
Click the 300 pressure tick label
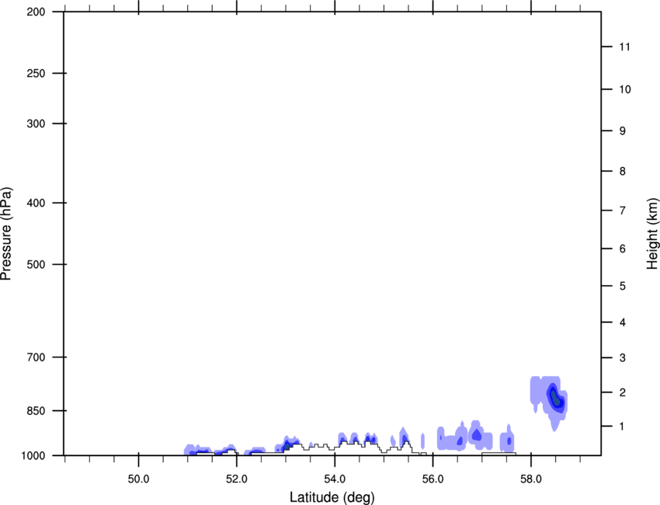(x=36, y=124)
